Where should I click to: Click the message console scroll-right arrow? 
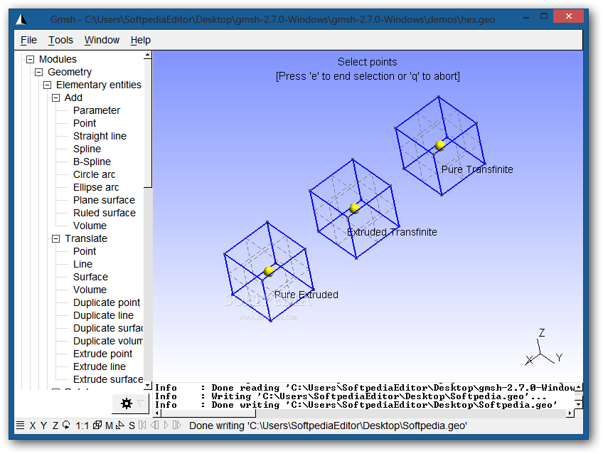coord(570,413)
